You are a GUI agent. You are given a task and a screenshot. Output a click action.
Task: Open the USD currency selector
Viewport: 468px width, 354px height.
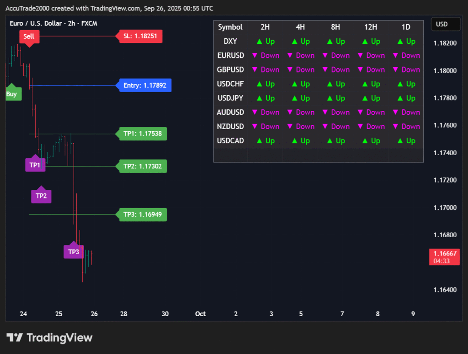(442, 24)
